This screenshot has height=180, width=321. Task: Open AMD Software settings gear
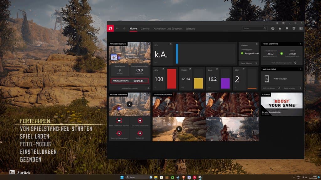pyautogui.click(x=294, y=28)
